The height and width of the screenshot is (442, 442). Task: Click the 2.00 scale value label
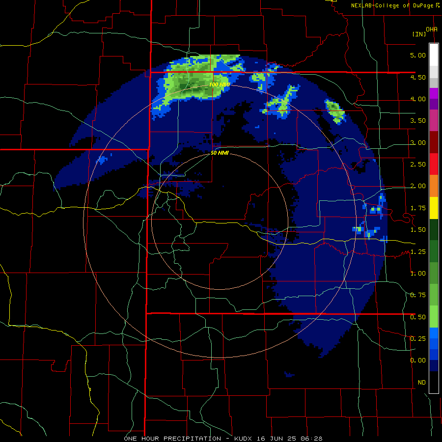pos(418,186)
